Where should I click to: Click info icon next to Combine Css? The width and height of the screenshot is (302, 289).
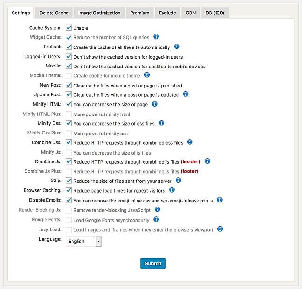click(190, 142)
